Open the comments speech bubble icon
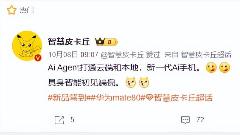Viewport: 240px width, 135px height. point(185,120)
